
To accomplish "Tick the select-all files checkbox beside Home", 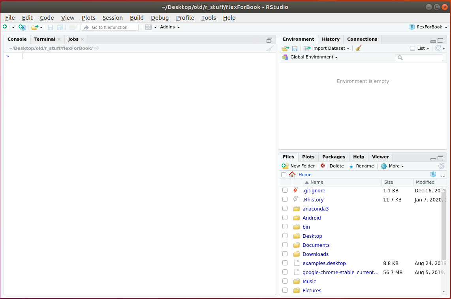I will [284, 175].
